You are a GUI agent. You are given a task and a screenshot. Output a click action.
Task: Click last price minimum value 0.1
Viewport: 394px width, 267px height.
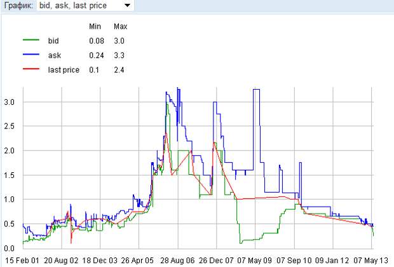(x=94, y=70)
